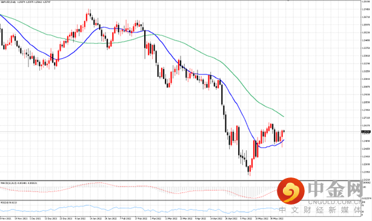372x221 pixels.
Task: Click the '30 May 2022' date label
Action: pyautogui.click(x=277, y=219)
